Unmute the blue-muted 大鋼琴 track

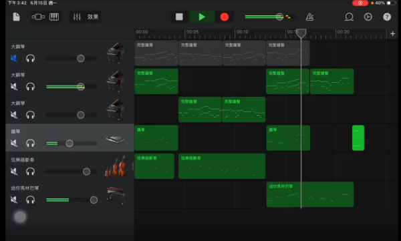(14, 59)
